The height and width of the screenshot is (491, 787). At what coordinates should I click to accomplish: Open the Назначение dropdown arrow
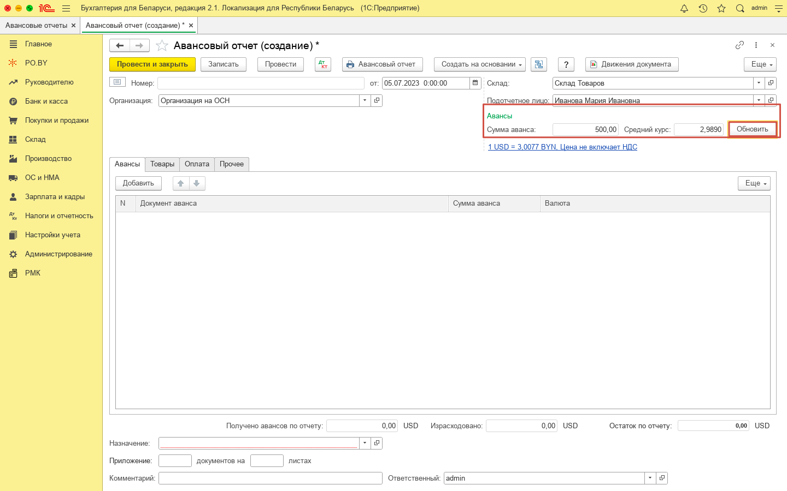[x=365, y=443]
